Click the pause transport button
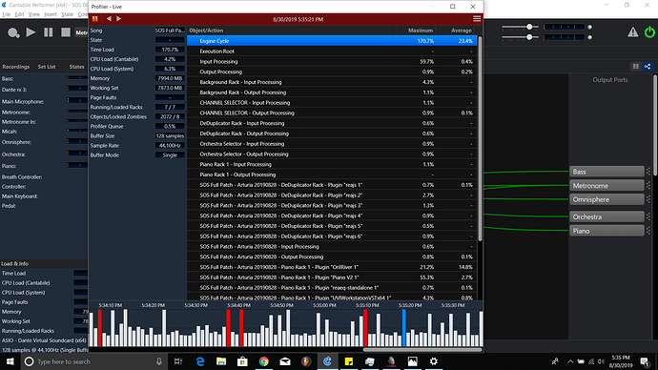 [x=49, y=32]
